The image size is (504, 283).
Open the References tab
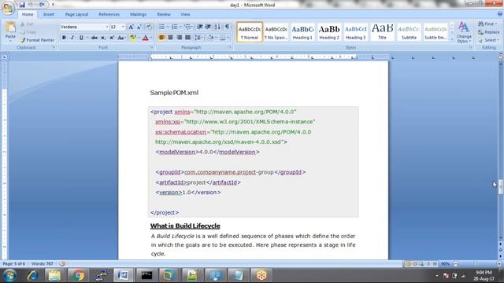pos(109,14)
